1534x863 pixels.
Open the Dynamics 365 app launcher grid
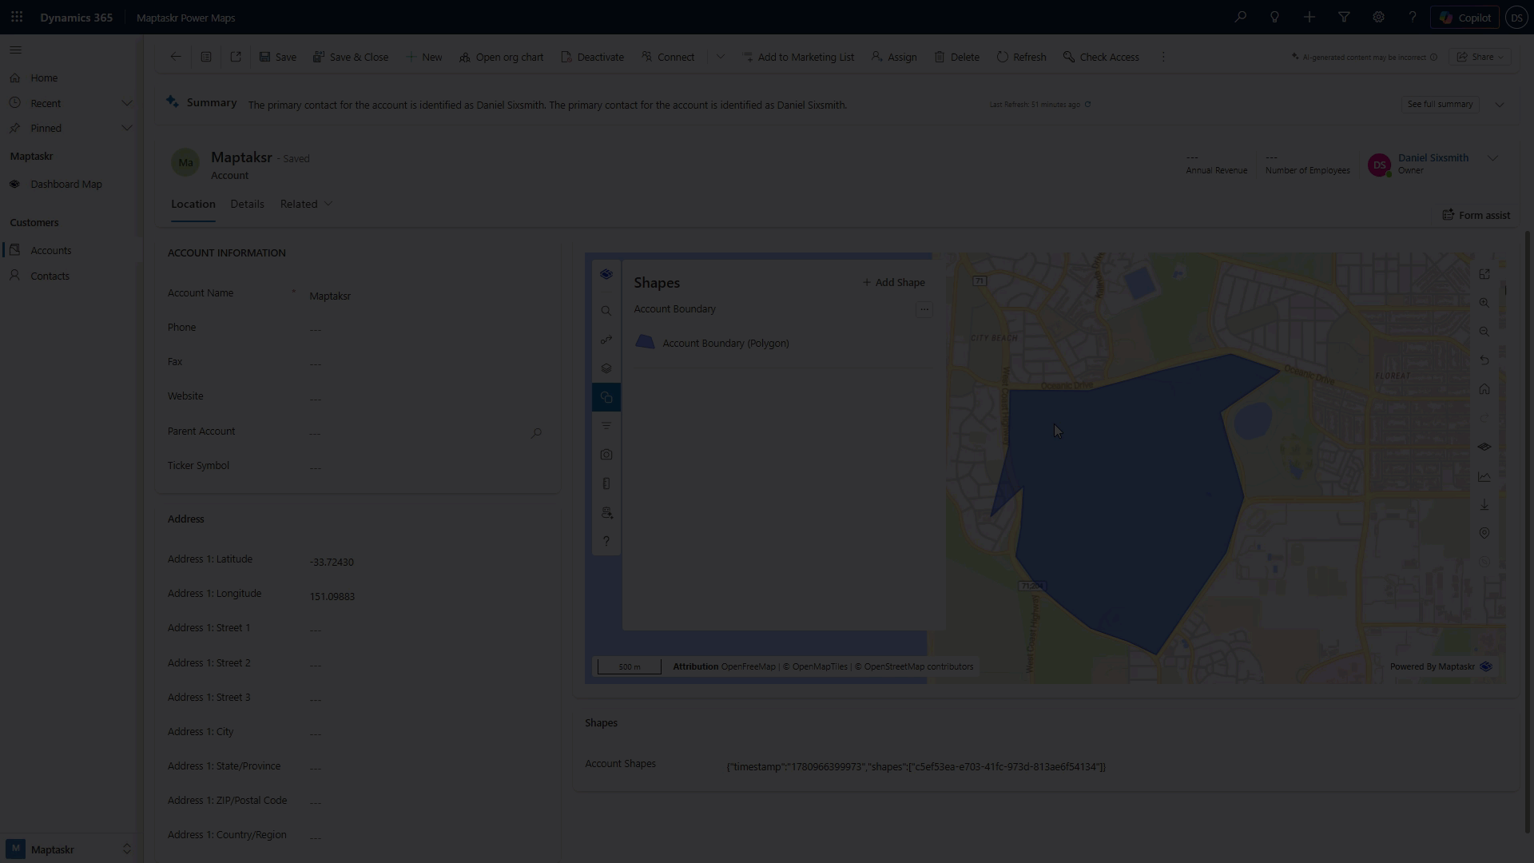pyautogui.click(x=17, y=17)
